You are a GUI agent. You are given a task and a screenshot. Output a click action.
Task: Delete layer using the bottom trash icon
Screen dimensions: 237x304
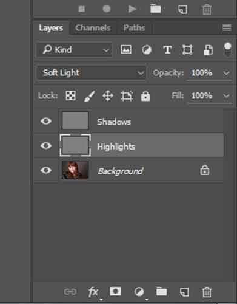[207, 292]
